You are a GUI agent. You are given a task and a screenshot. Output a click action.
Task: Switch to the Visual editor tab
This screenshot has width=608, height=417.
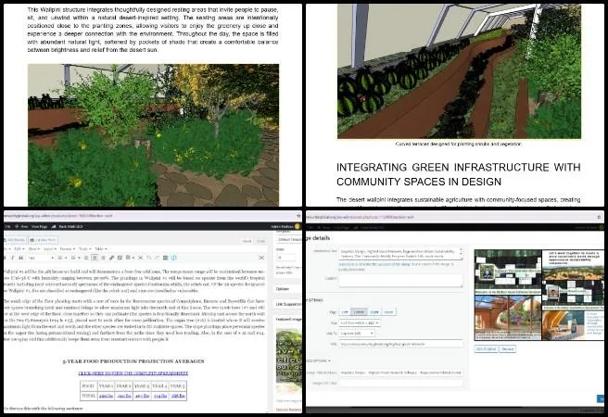pos(247,241)
